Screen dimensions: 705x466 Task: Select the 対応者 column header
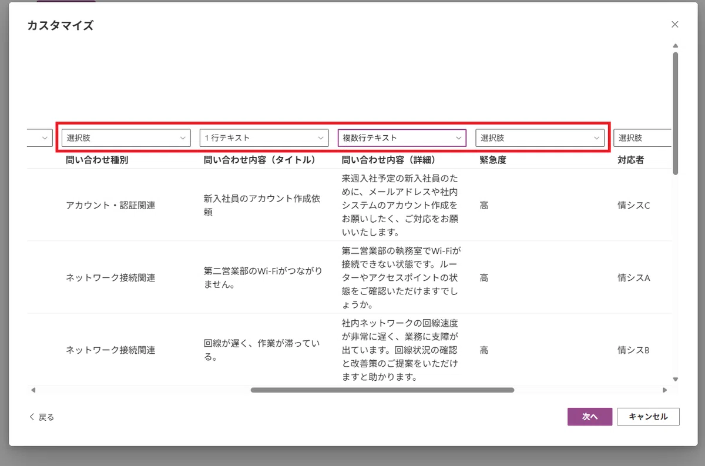tap(630, 160)
